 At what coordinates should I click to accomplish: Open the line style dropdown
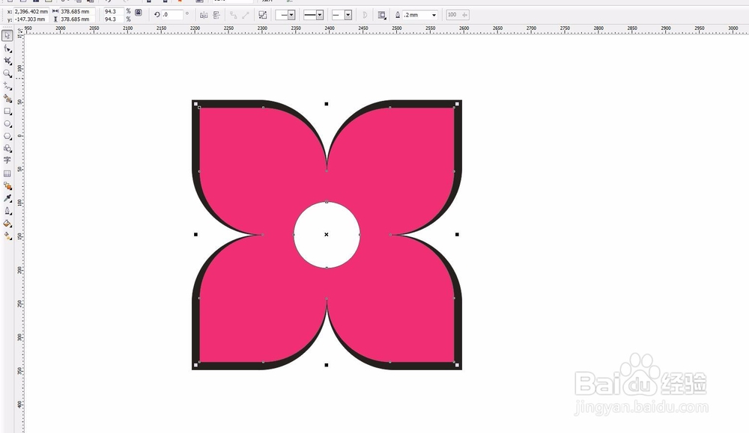tap(313, 15)
